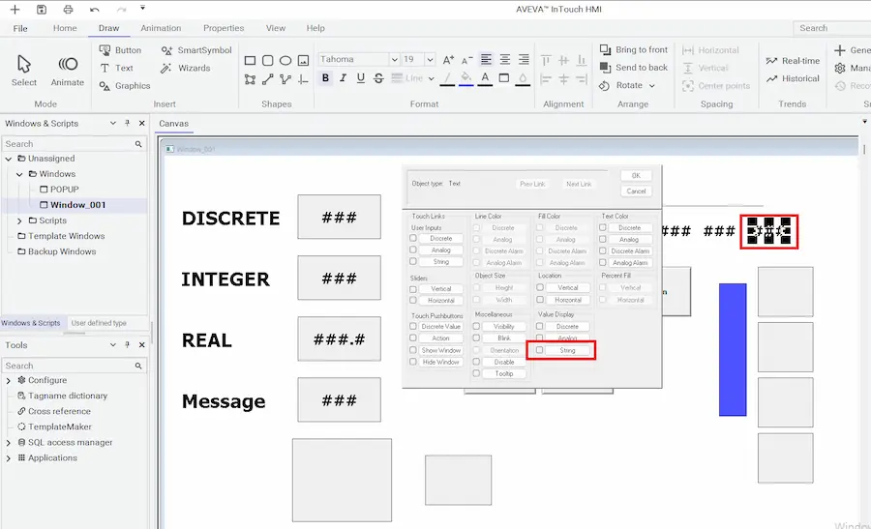Viewport: 871px width, 529px height.
Task: Click the Undo icon in title bar
Action: pos(95,9)
